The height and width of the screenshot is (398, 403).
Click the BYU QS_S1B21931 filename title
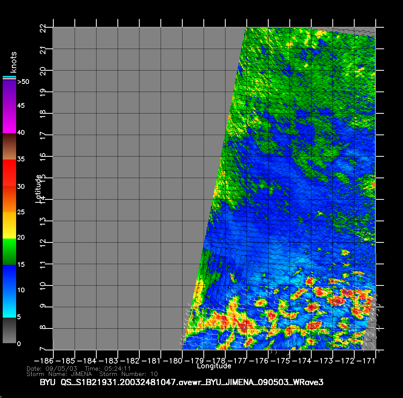[182, 382]
